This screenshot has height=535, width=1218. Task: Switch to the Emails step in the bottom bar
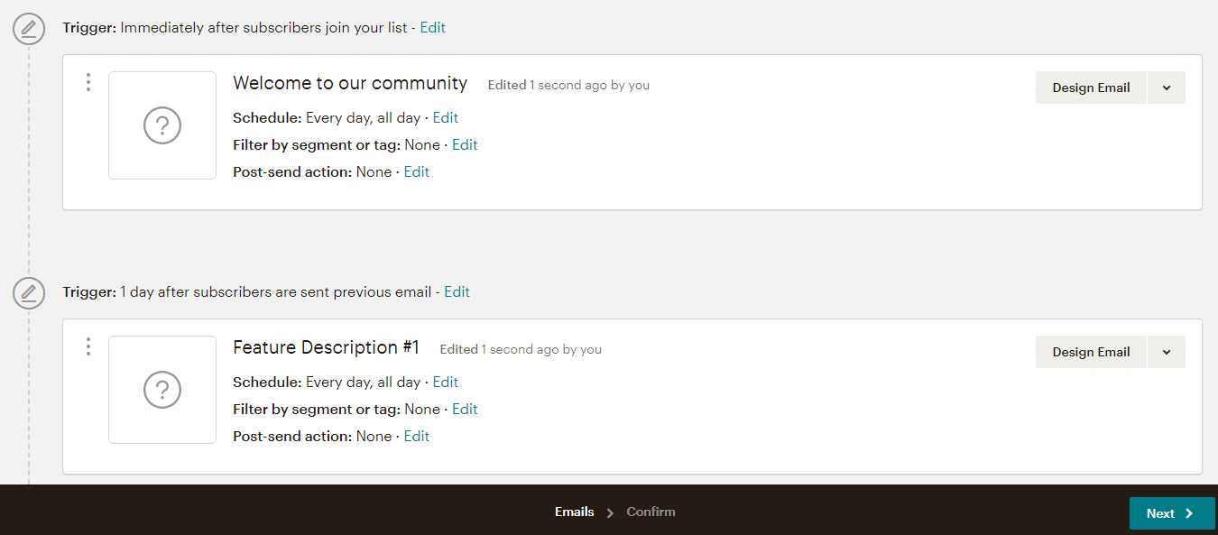click(574, 512)
